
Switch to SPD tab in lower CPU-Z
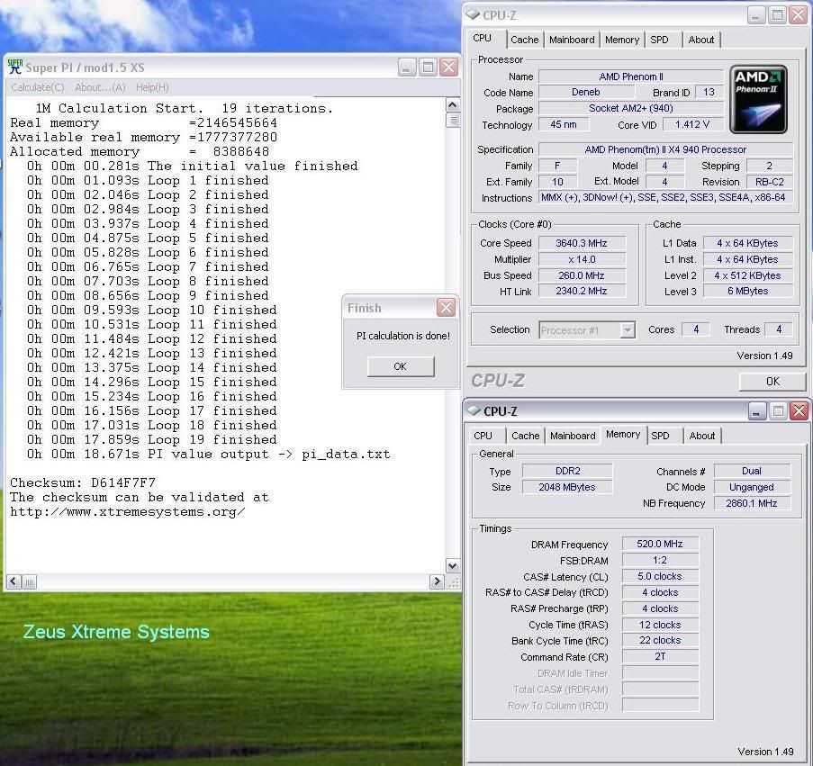pyautogui.click(x=660, y=436)
